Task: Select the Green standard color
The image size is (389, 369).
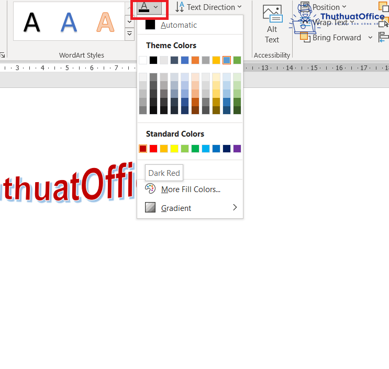Action: (x=195, y=149)
